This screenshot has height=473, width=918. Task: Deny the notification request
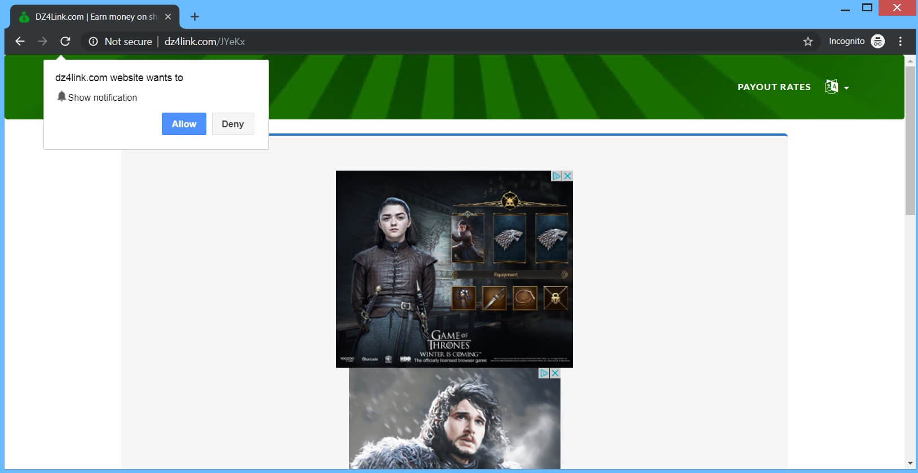pyautogui.click(x=233, y=124)
